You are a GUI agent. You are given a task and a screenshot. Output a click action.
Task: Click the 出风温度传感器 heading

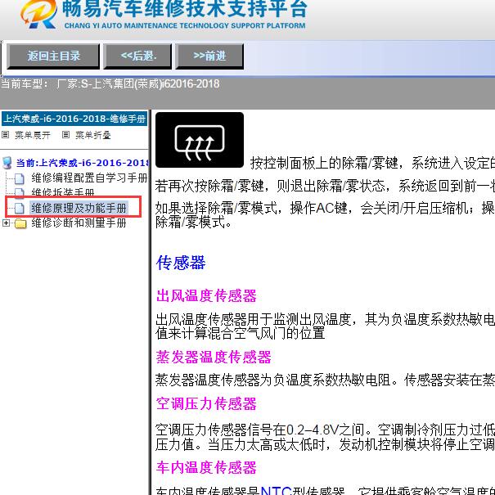(x=206, y=296)
